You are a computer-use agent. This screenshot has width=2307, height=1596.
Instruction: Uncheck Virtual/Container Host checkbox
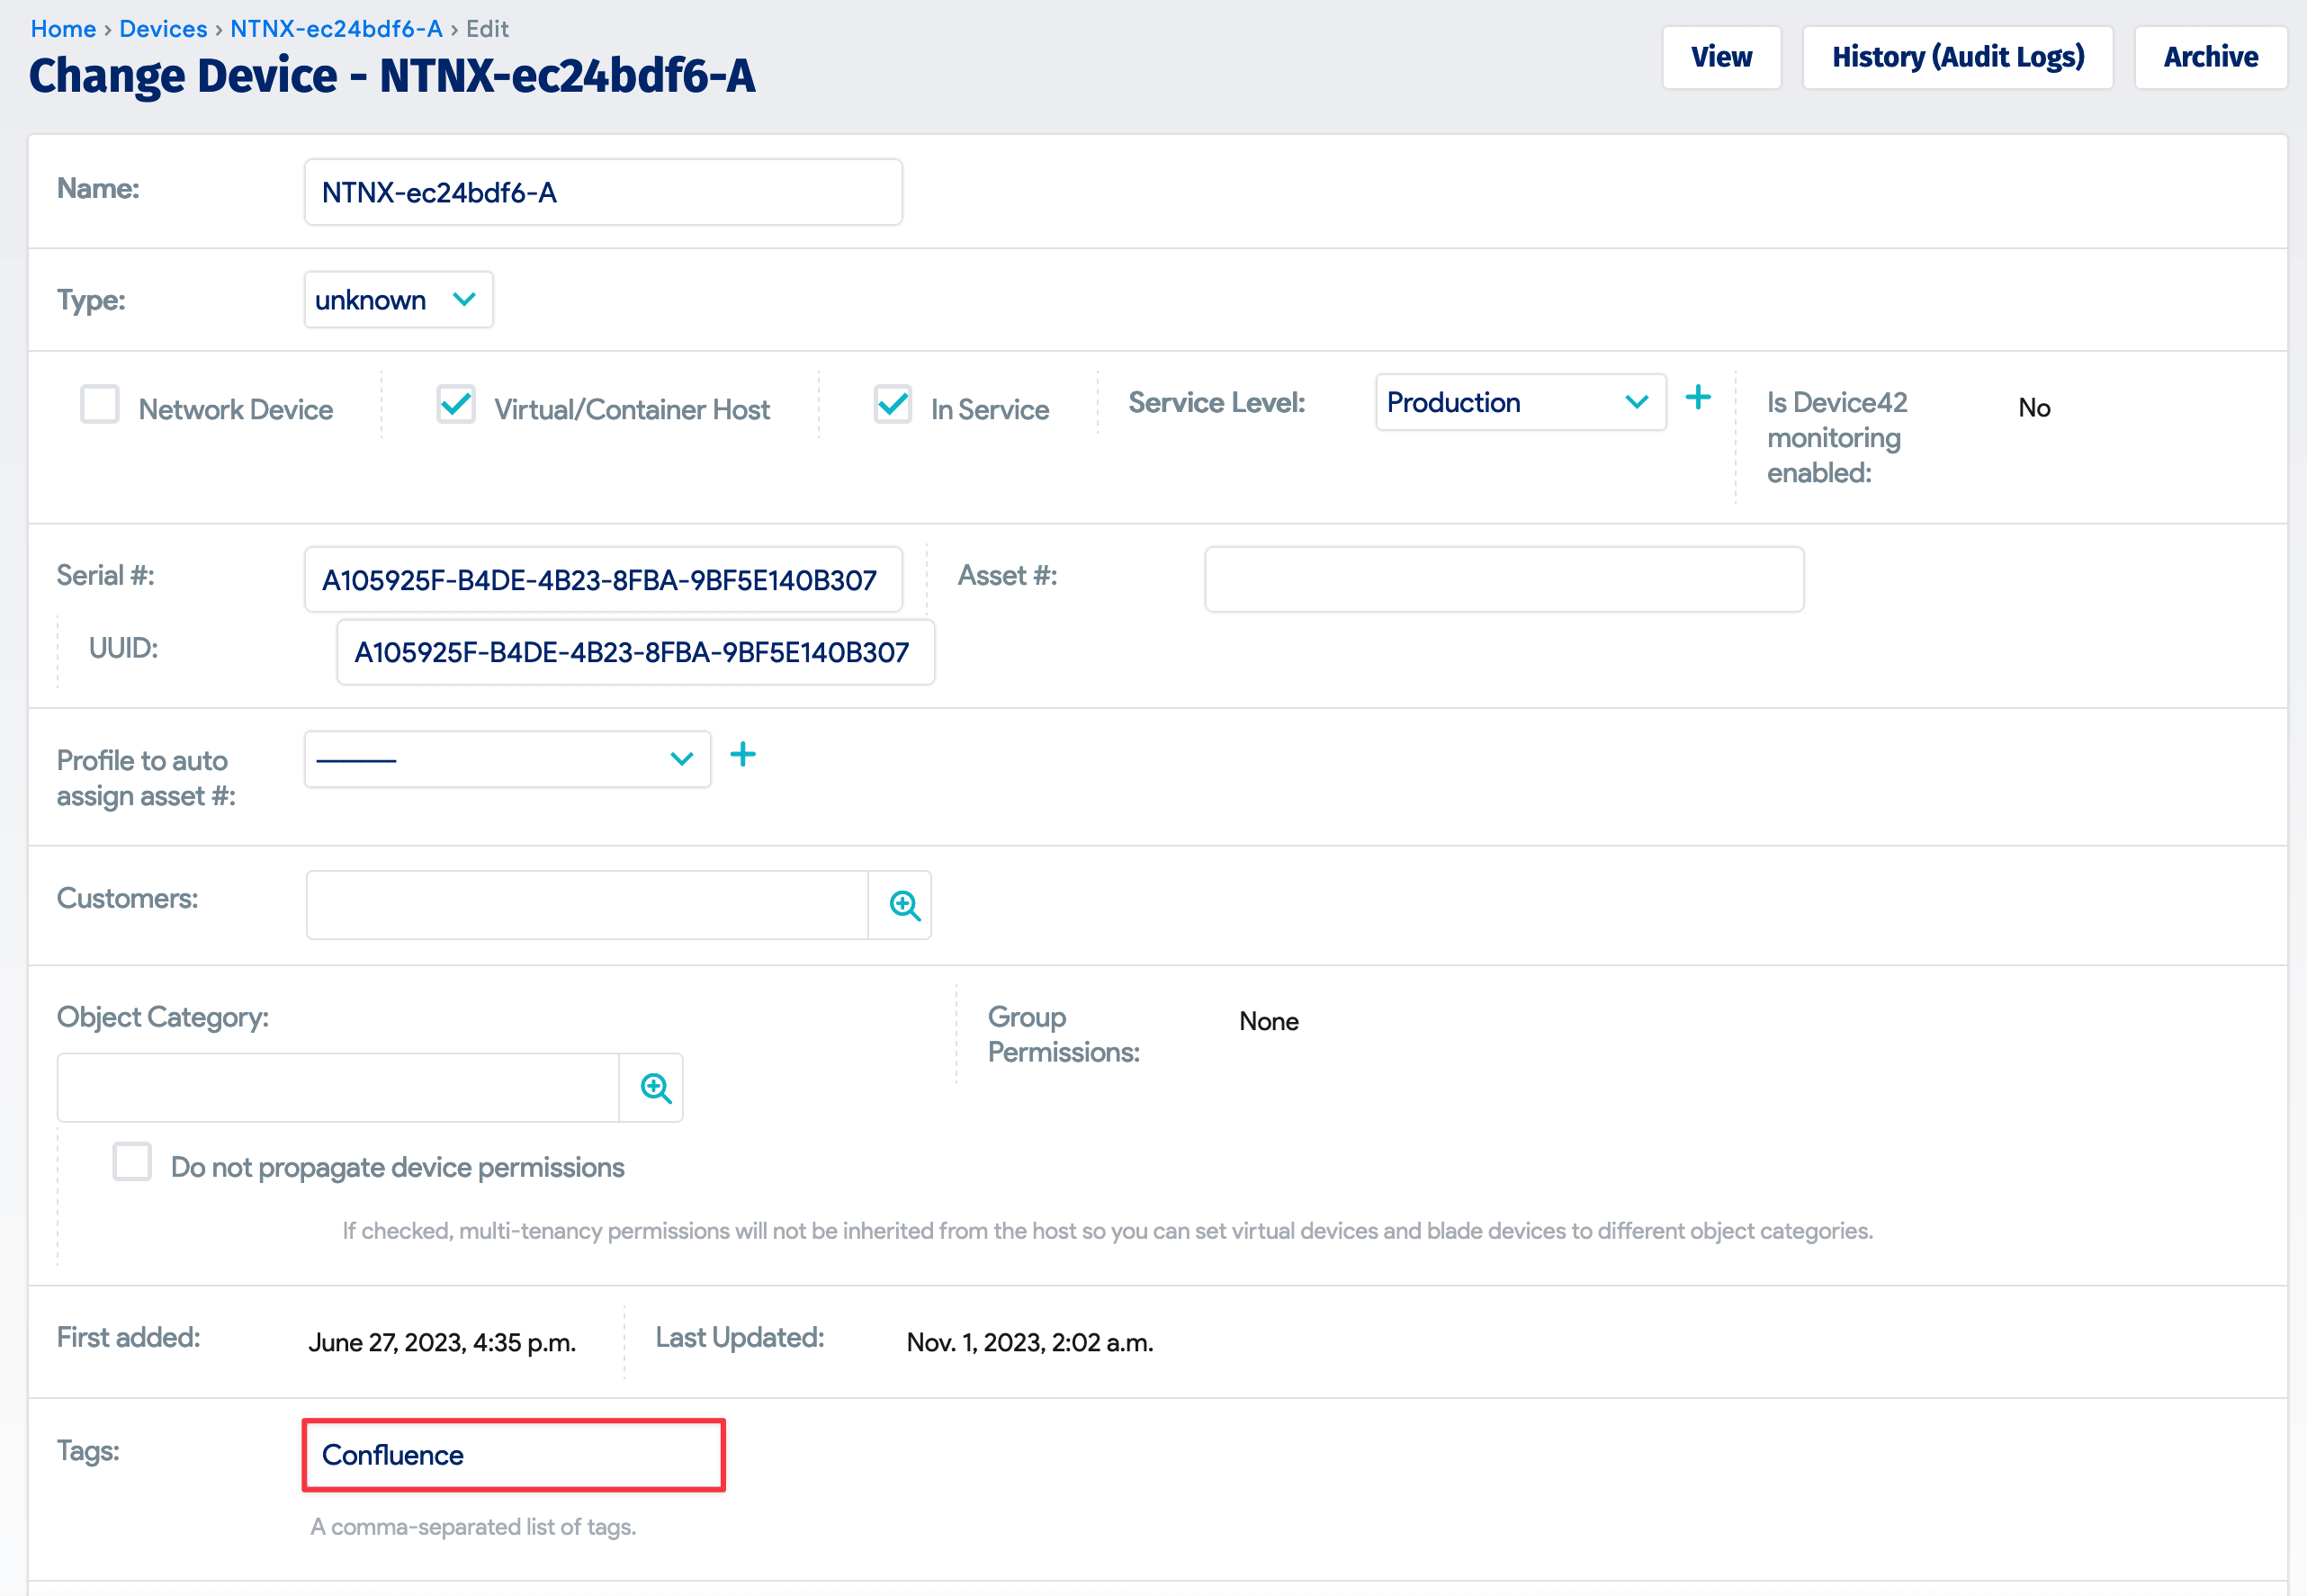tap(456, 405)
